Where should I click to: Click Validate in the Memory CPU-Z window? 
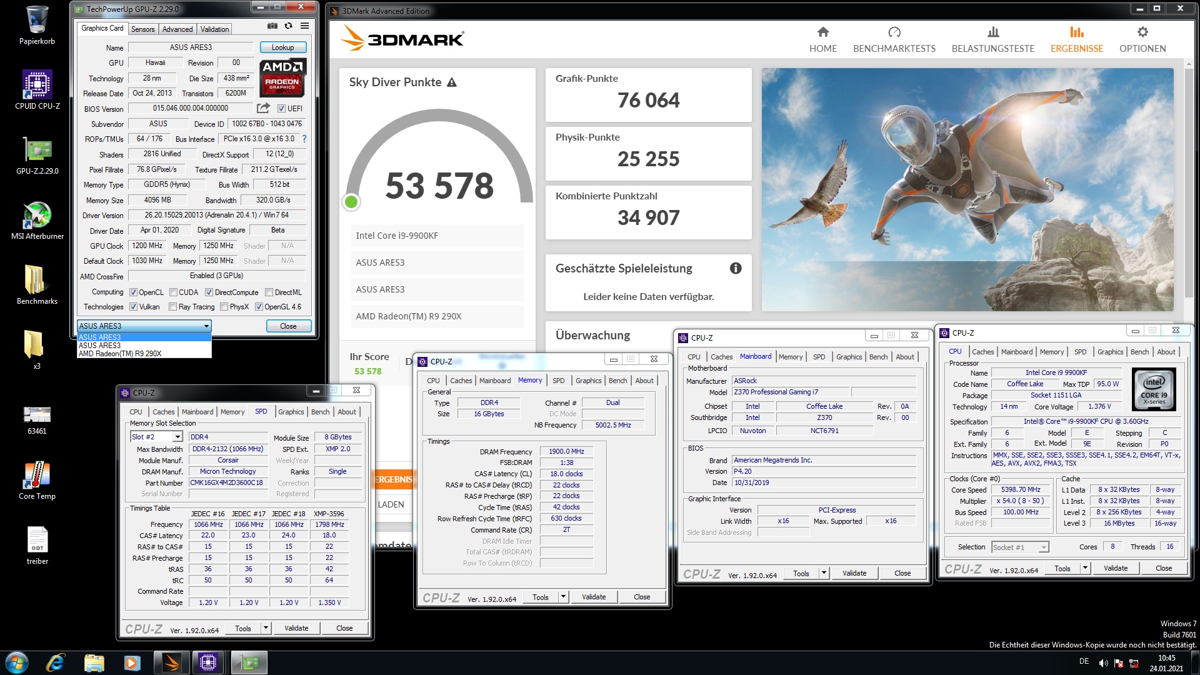coord(594,597)
